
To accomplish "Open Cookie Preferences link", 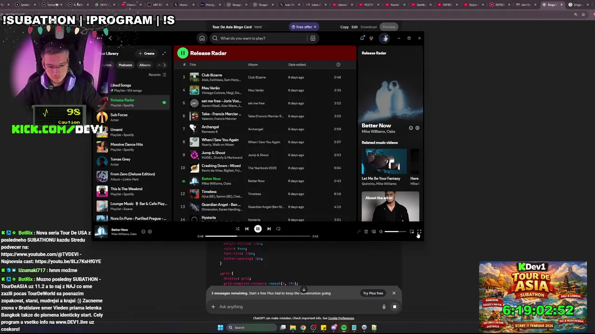I will tap(341, 318).
